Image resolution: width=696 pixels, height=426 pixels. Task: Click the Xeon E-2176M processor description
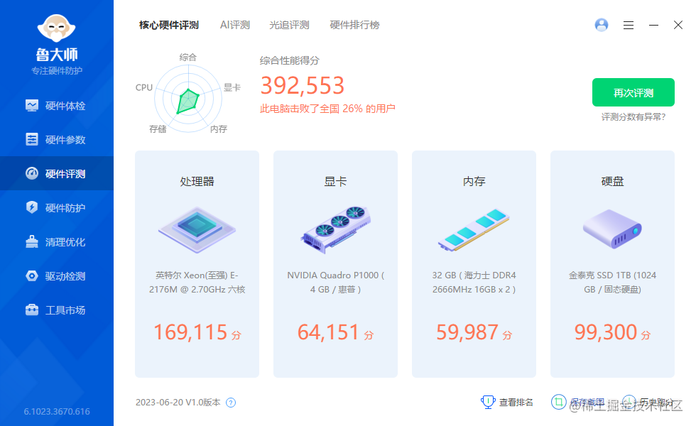pos(197,283)
